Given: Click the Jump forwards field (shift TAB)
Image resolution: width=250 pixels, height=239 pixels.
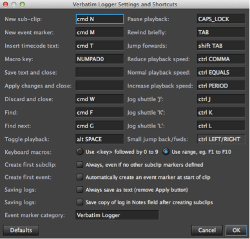Looking at the screenshot, I should click(x=221, y=46).
